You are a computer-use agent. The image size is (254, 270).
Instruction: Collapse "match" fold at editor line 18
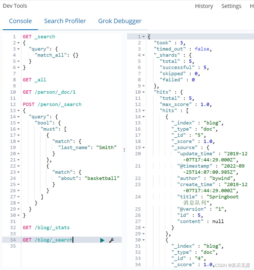click(x=18, y=141)
